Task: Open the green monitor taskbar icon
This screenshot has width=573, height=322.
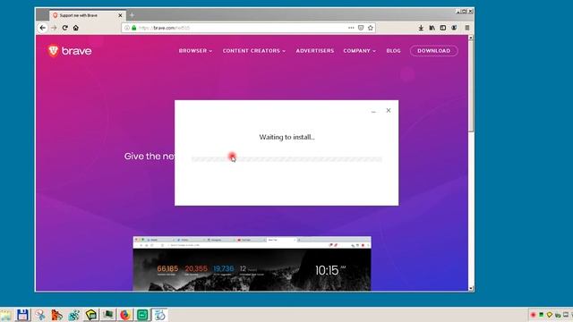Action: pos(108,315)
